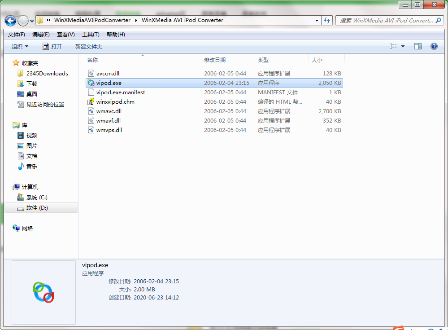Open 2345Downloads in favorites
The image size is (448, 330).
click(x=43, y=74)
